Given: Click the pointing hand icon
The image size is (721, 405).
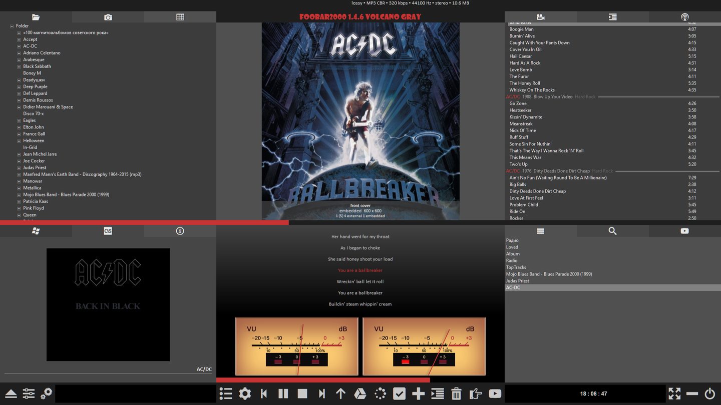Looking at the screenshot, I should pos(476,394).
